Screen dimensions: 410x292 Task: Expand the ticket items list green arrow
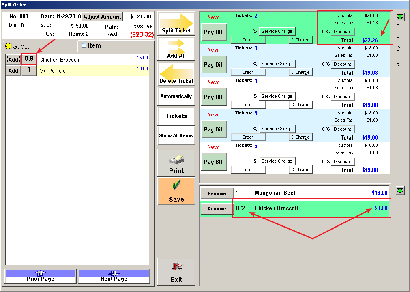tap(400, 191)
